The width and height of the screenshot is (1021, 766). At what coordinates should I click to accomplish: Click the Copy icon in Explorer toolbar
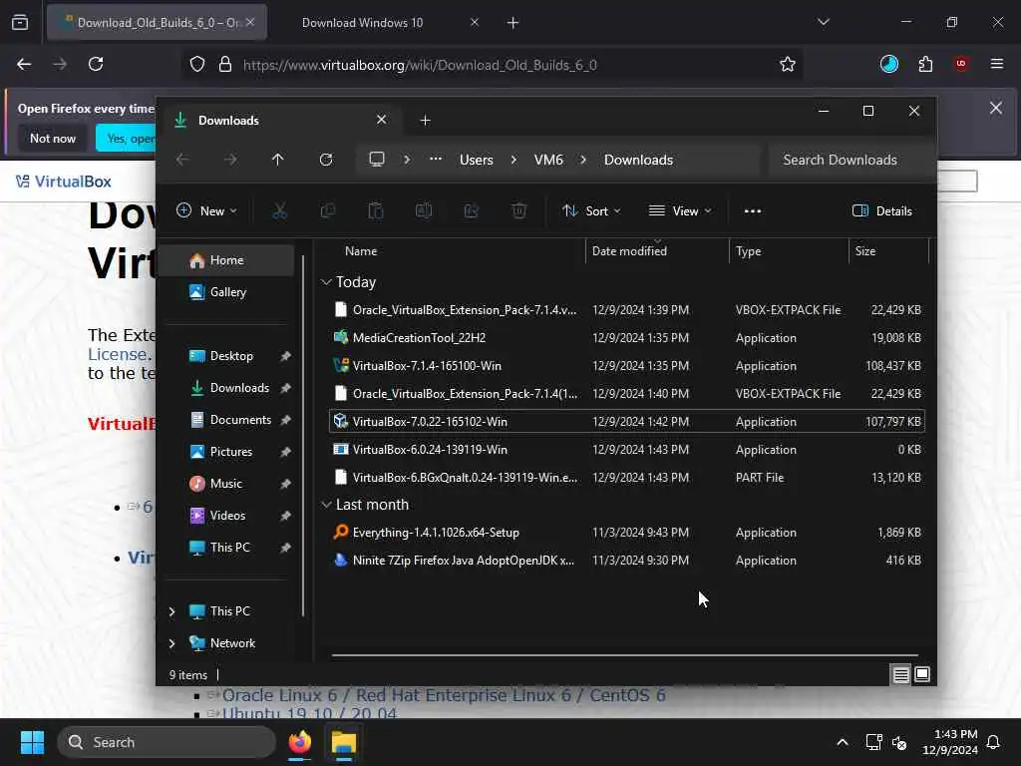point(327,211)
